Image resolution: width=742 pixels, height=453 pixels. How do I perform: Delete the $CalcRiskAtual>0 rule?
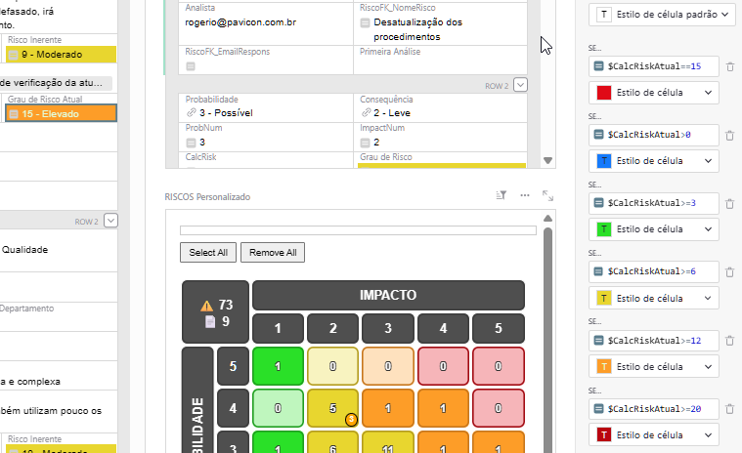tap(729, 135)
